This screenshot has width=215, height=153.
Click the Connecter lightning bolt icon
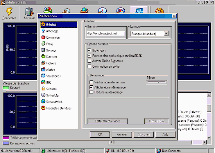[x=9, y=11]
